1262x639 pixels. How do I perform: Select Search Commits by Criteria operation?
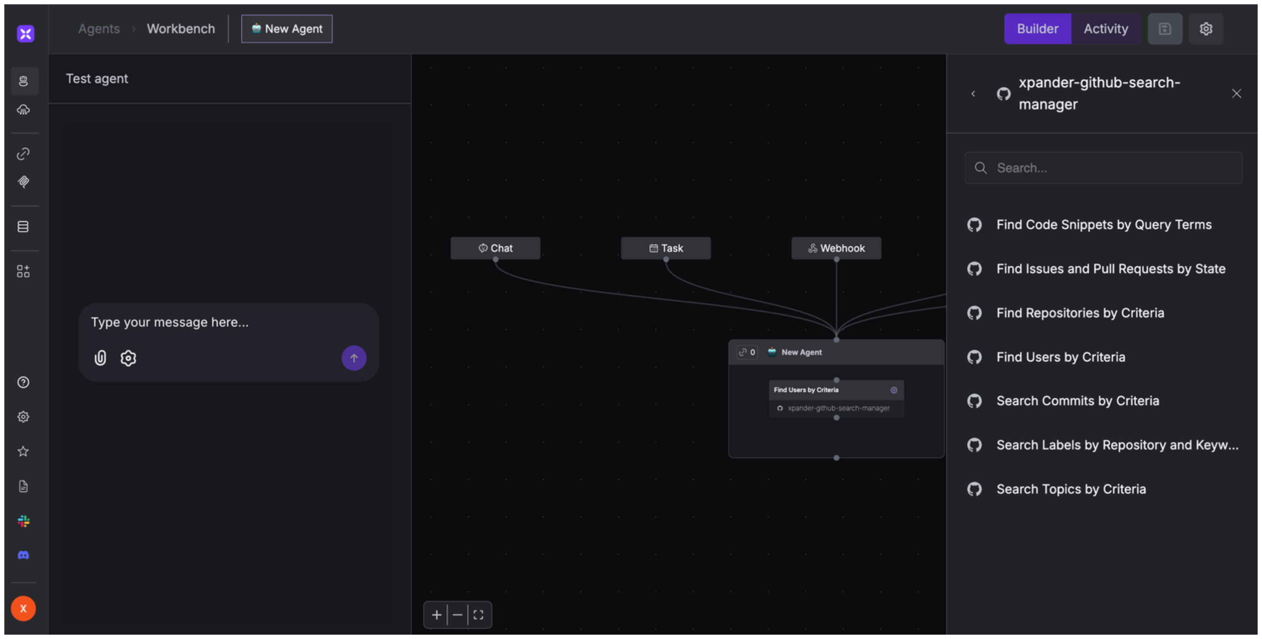[x=1077, y=401]
